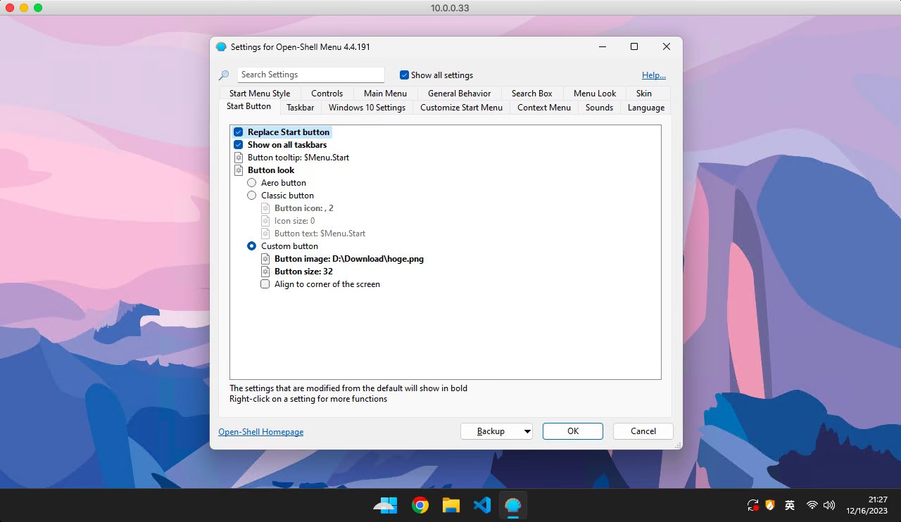
Task: Open the volume control in system tray
Action: pyautogui.click(x=829, y=505)
